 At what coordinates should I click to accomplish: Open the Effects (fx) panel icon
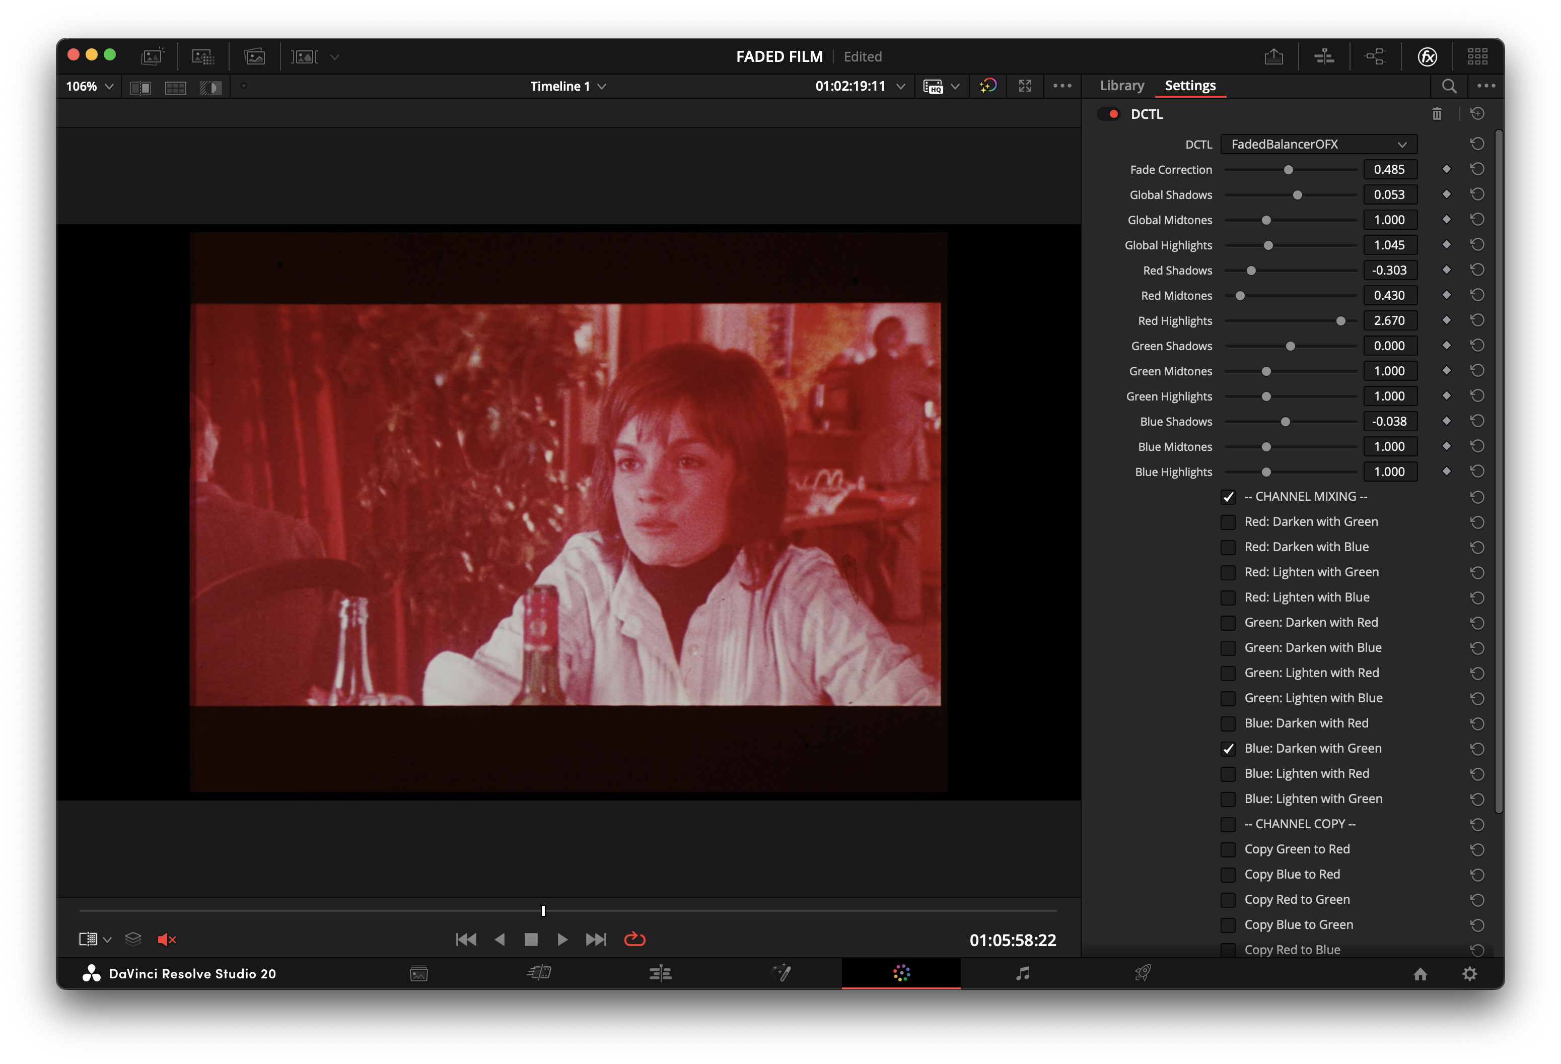tap(1427, 56)
